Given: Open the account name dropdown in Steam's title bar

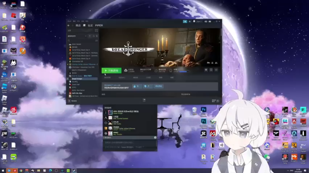Looking at the screenshot, I should tap(199, 22).
